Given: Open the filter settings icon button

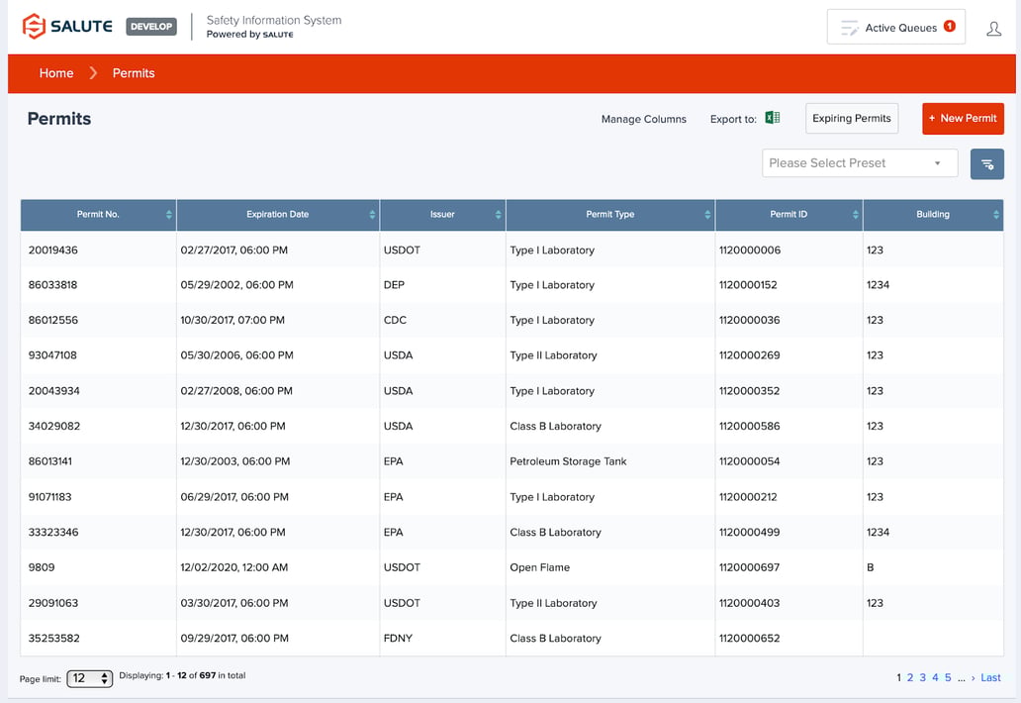Looking at the screenshot, I should tap(986, 164).
